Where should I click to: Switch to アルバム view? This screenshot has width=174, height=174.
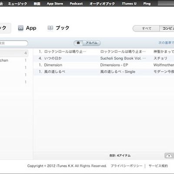click(x=91, y=43)
